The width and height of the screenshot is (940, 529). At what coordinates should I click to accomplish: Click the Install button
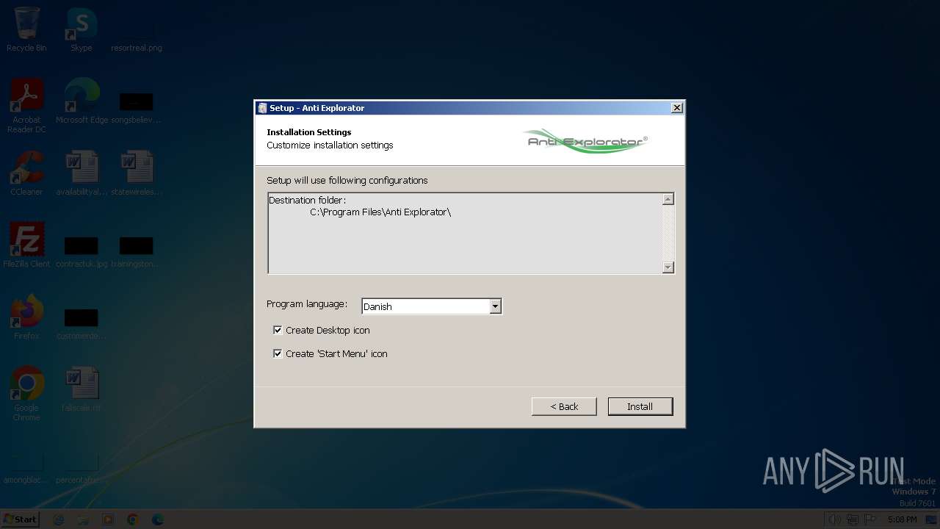click(640, 406)
